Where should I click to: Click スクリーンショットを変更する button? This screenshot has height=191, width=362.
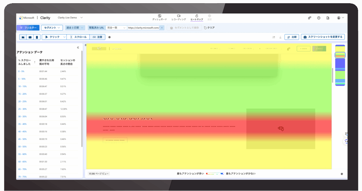pyautogui.click(x=323, y=37)
